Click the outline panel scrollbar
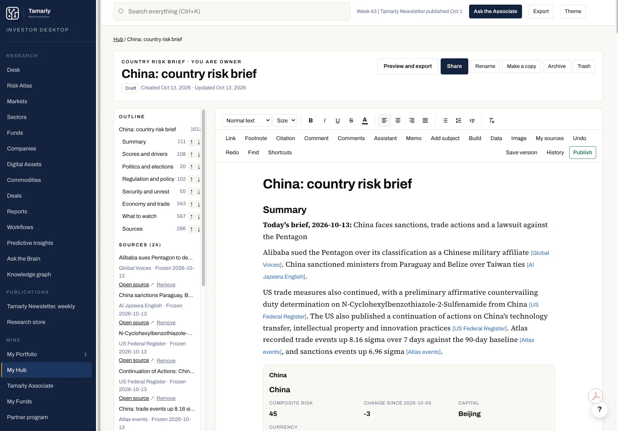Screen dimensions: 618x431 (x=203, y=198)
